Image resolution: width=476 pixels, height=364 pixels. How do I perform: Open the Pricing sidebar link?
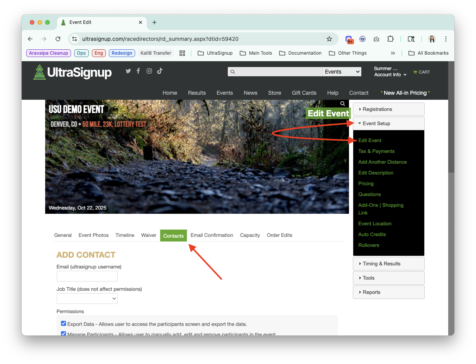(x=366, y=184)
